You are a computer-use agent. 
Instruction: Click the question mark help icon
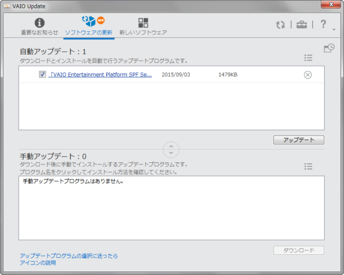coord(323,24)
